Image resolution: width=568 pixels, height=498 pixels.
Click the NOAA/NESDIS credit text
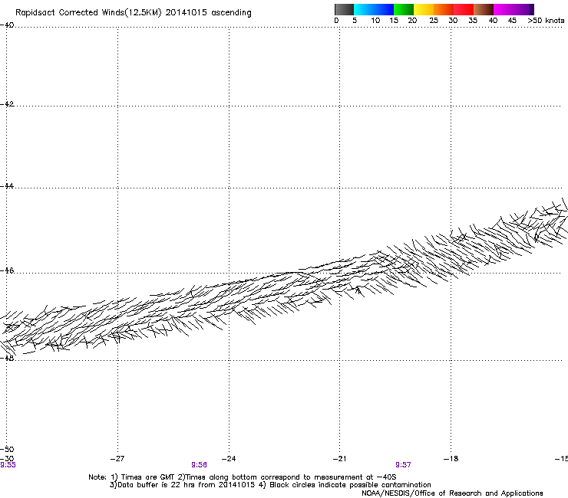pyautogui.click(x=452, y=493)
